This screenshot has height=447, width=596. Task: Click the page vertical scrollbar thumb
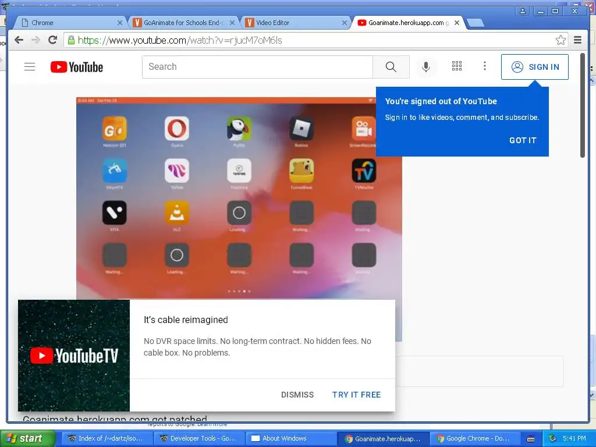pos(582,105)
